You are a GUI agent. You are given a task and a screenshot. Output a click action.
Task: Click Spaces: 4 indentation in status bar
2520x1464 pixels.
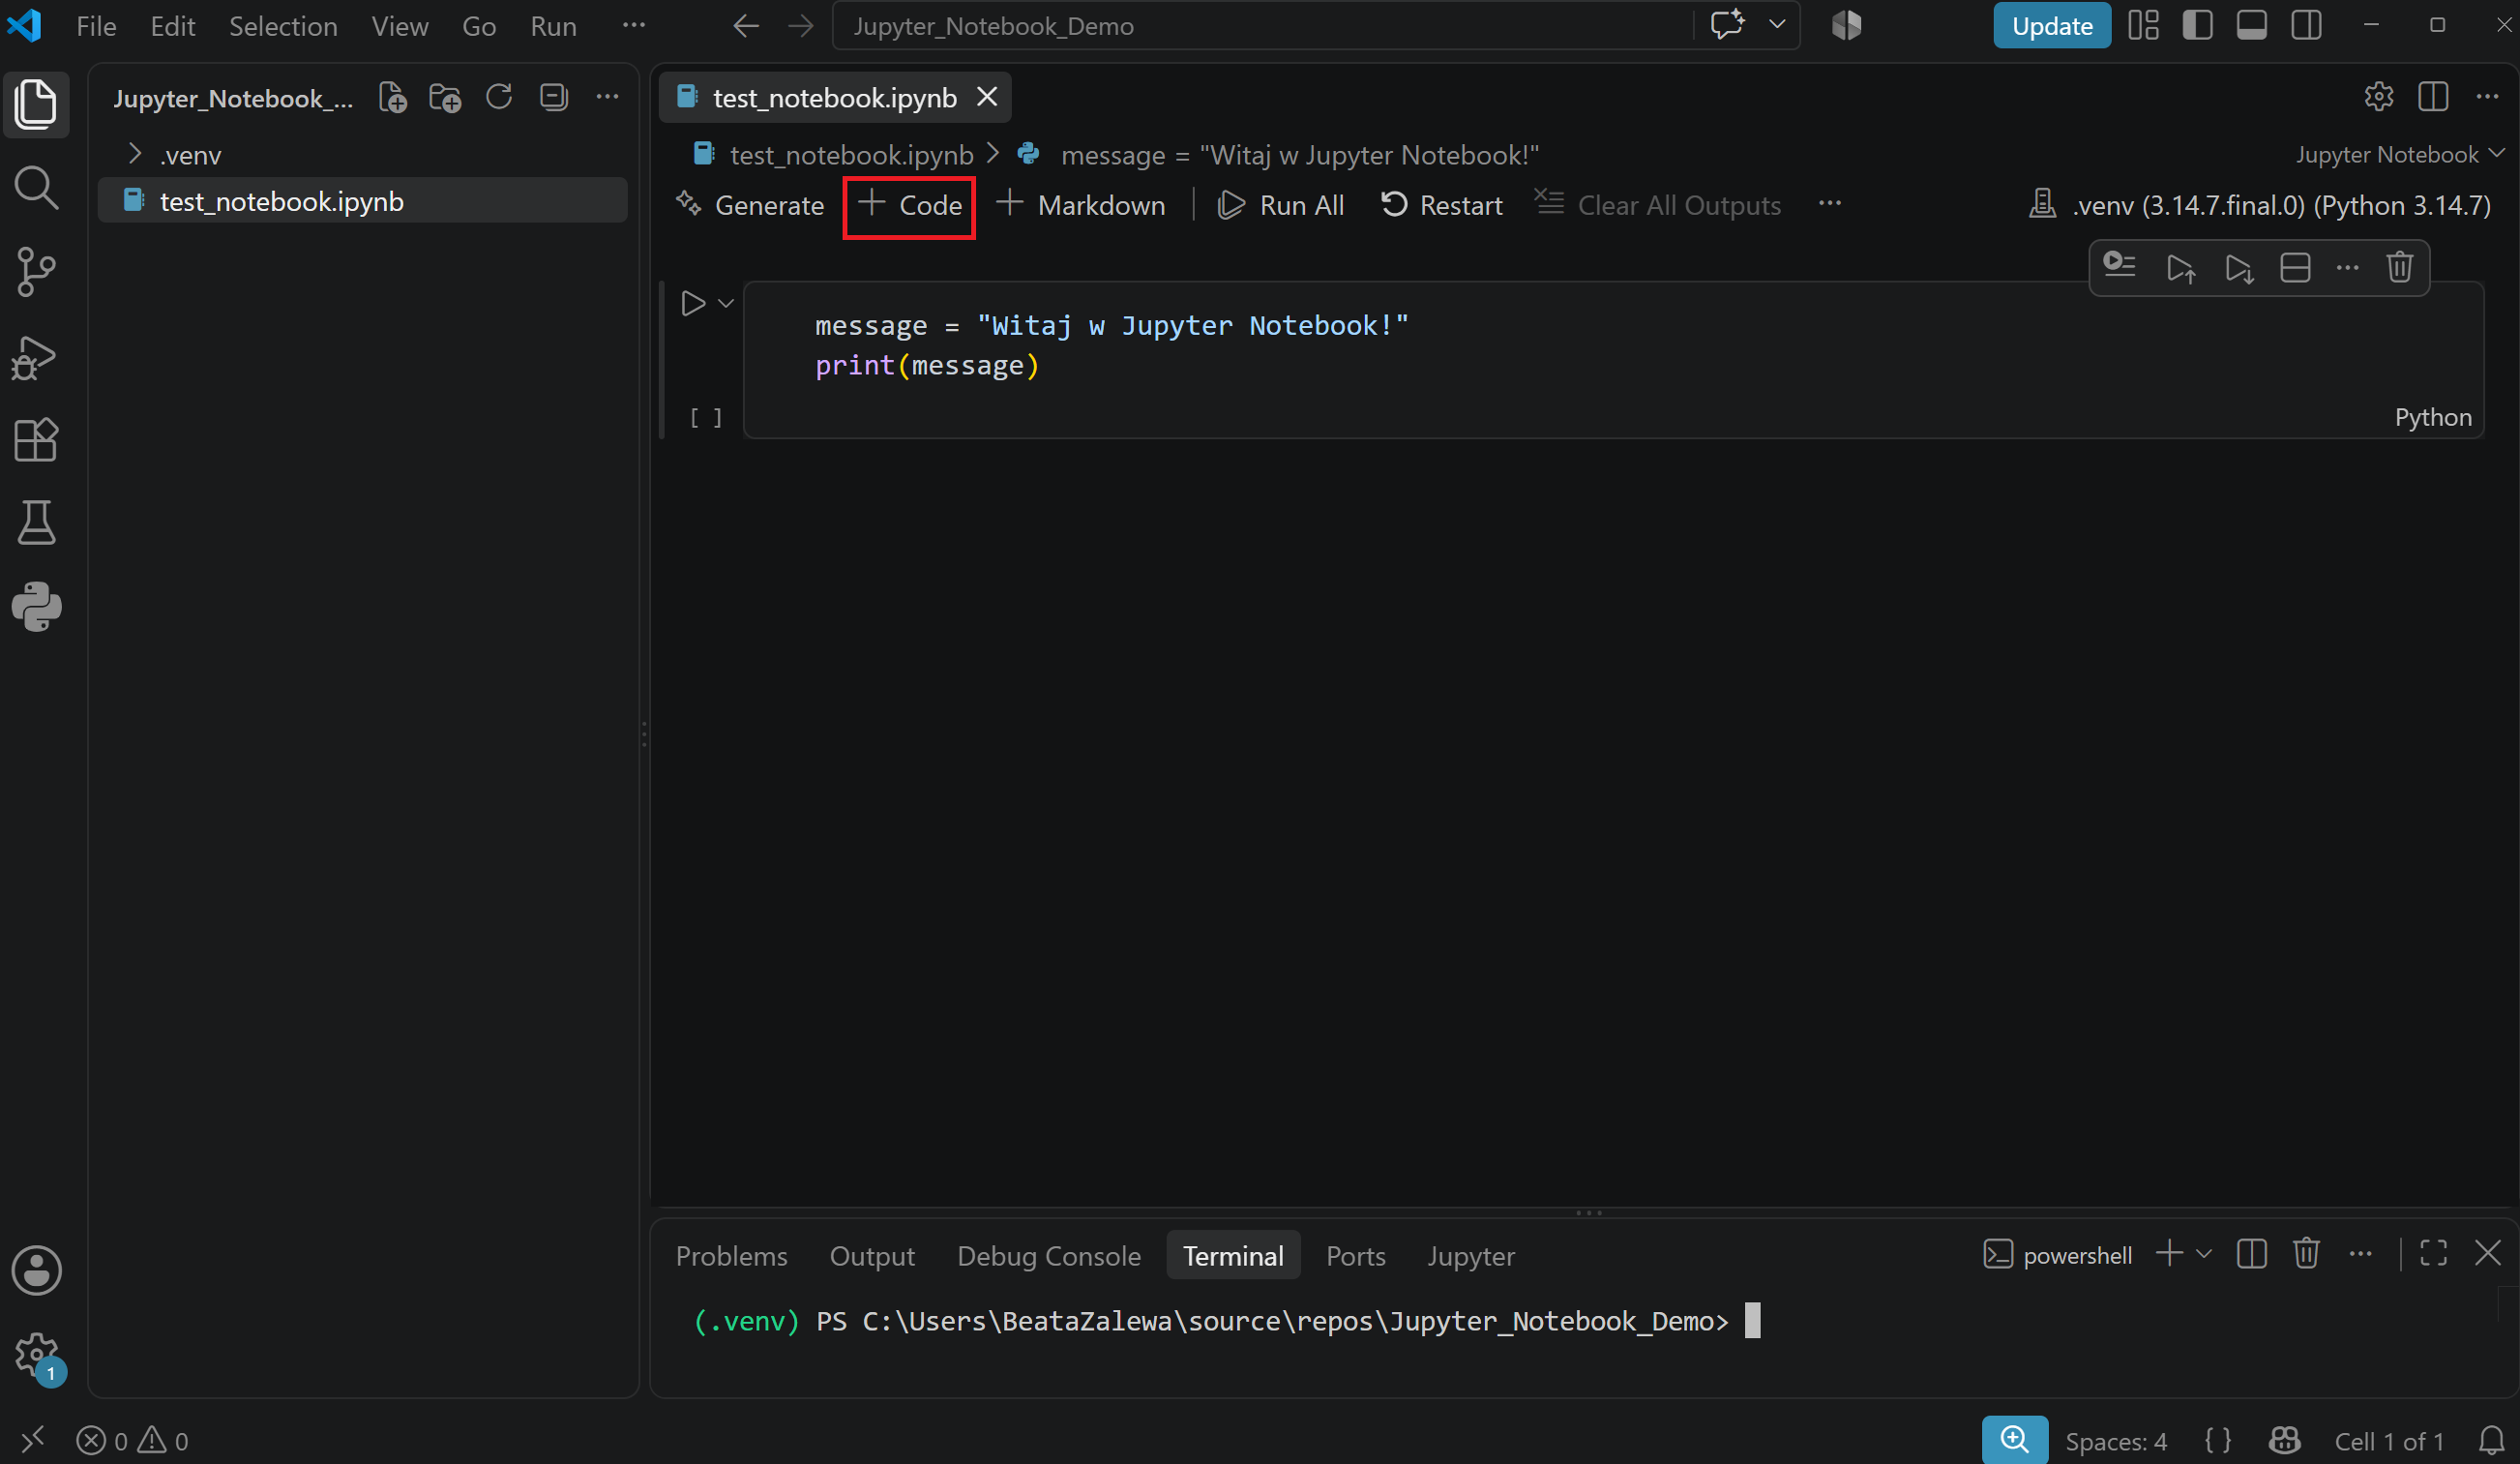coord(2115,1441)
